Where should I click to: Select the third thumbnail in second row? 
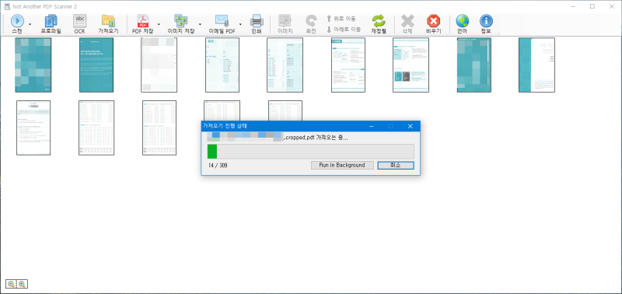click(159, 128)
